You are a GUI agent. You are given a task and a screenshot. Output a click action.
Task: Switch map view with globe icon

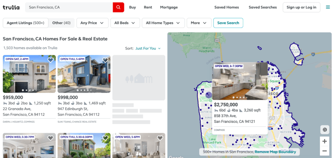tap(325, 130)
